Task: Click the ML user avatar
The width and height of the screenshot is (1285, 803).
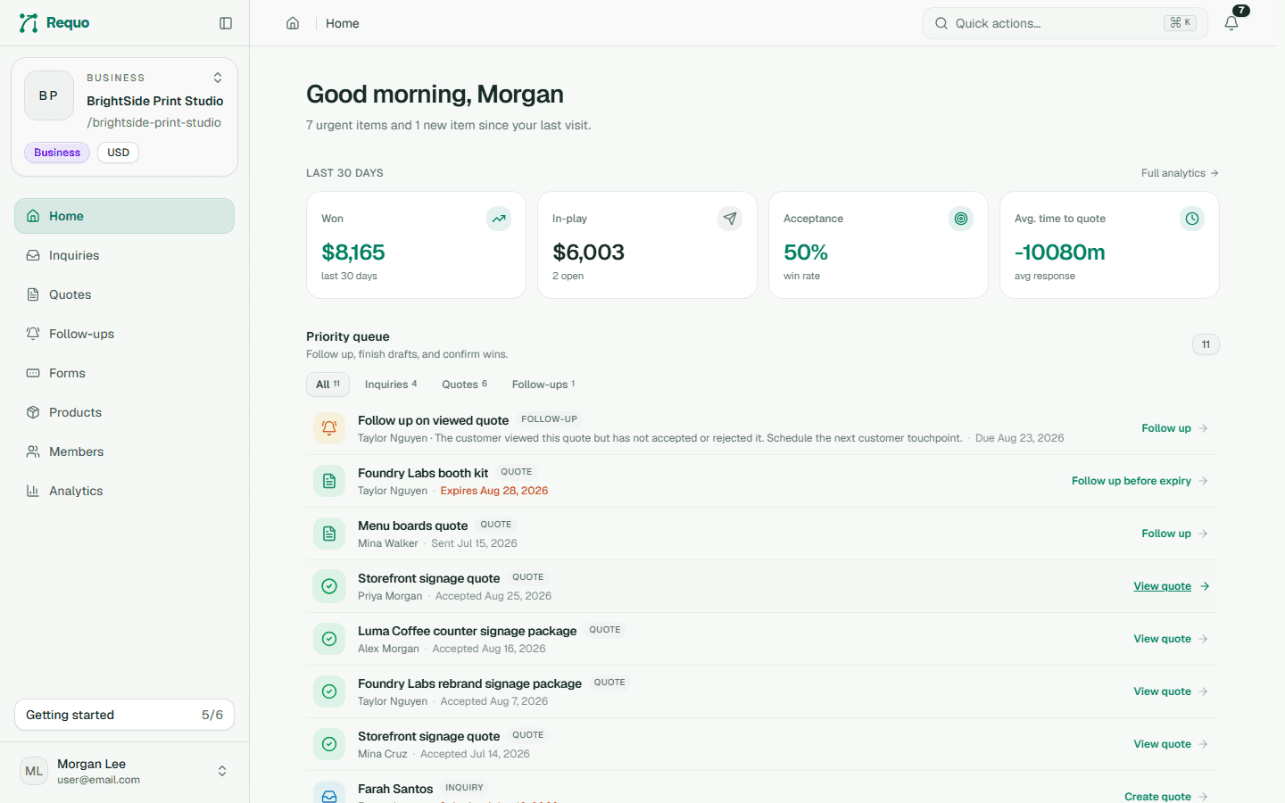Action: coord(34,771)
